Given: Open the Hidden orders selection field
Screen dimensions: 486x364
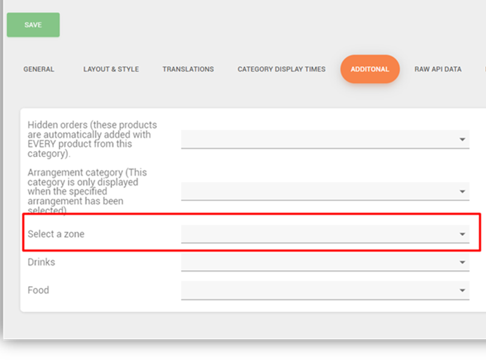Looking at the screenshot, I should 318,139.
